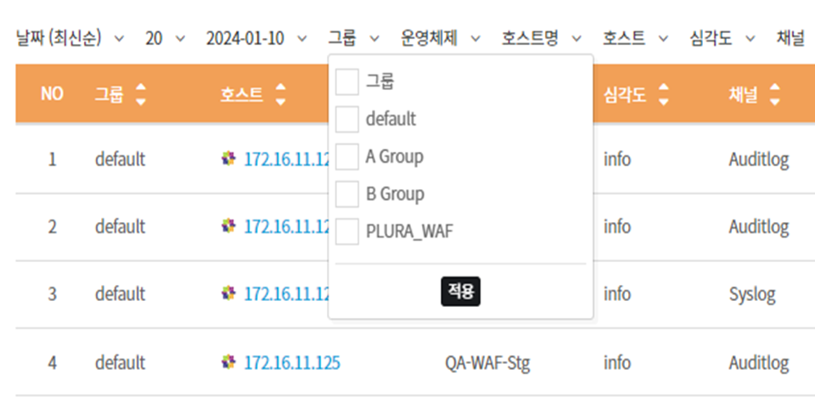
Task: Check the default group checkbox
Action: pyautogui.click(x=347, y=120)
